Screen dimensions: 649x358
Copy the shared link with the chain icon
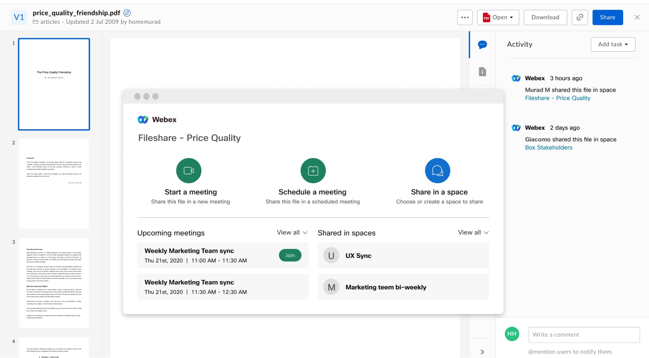[x=580, y=17]
